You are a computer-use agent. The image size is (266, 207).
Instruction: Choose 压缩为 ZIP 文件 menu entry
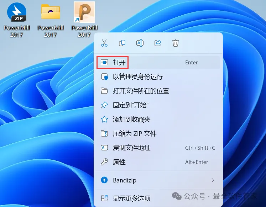(x=158, y=134)
